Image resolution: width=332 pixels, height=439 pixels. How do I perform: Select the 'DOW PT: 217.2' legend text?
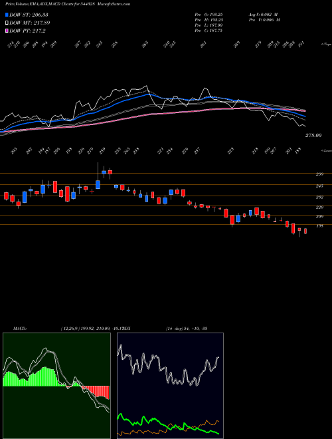(x=27, y=31)
